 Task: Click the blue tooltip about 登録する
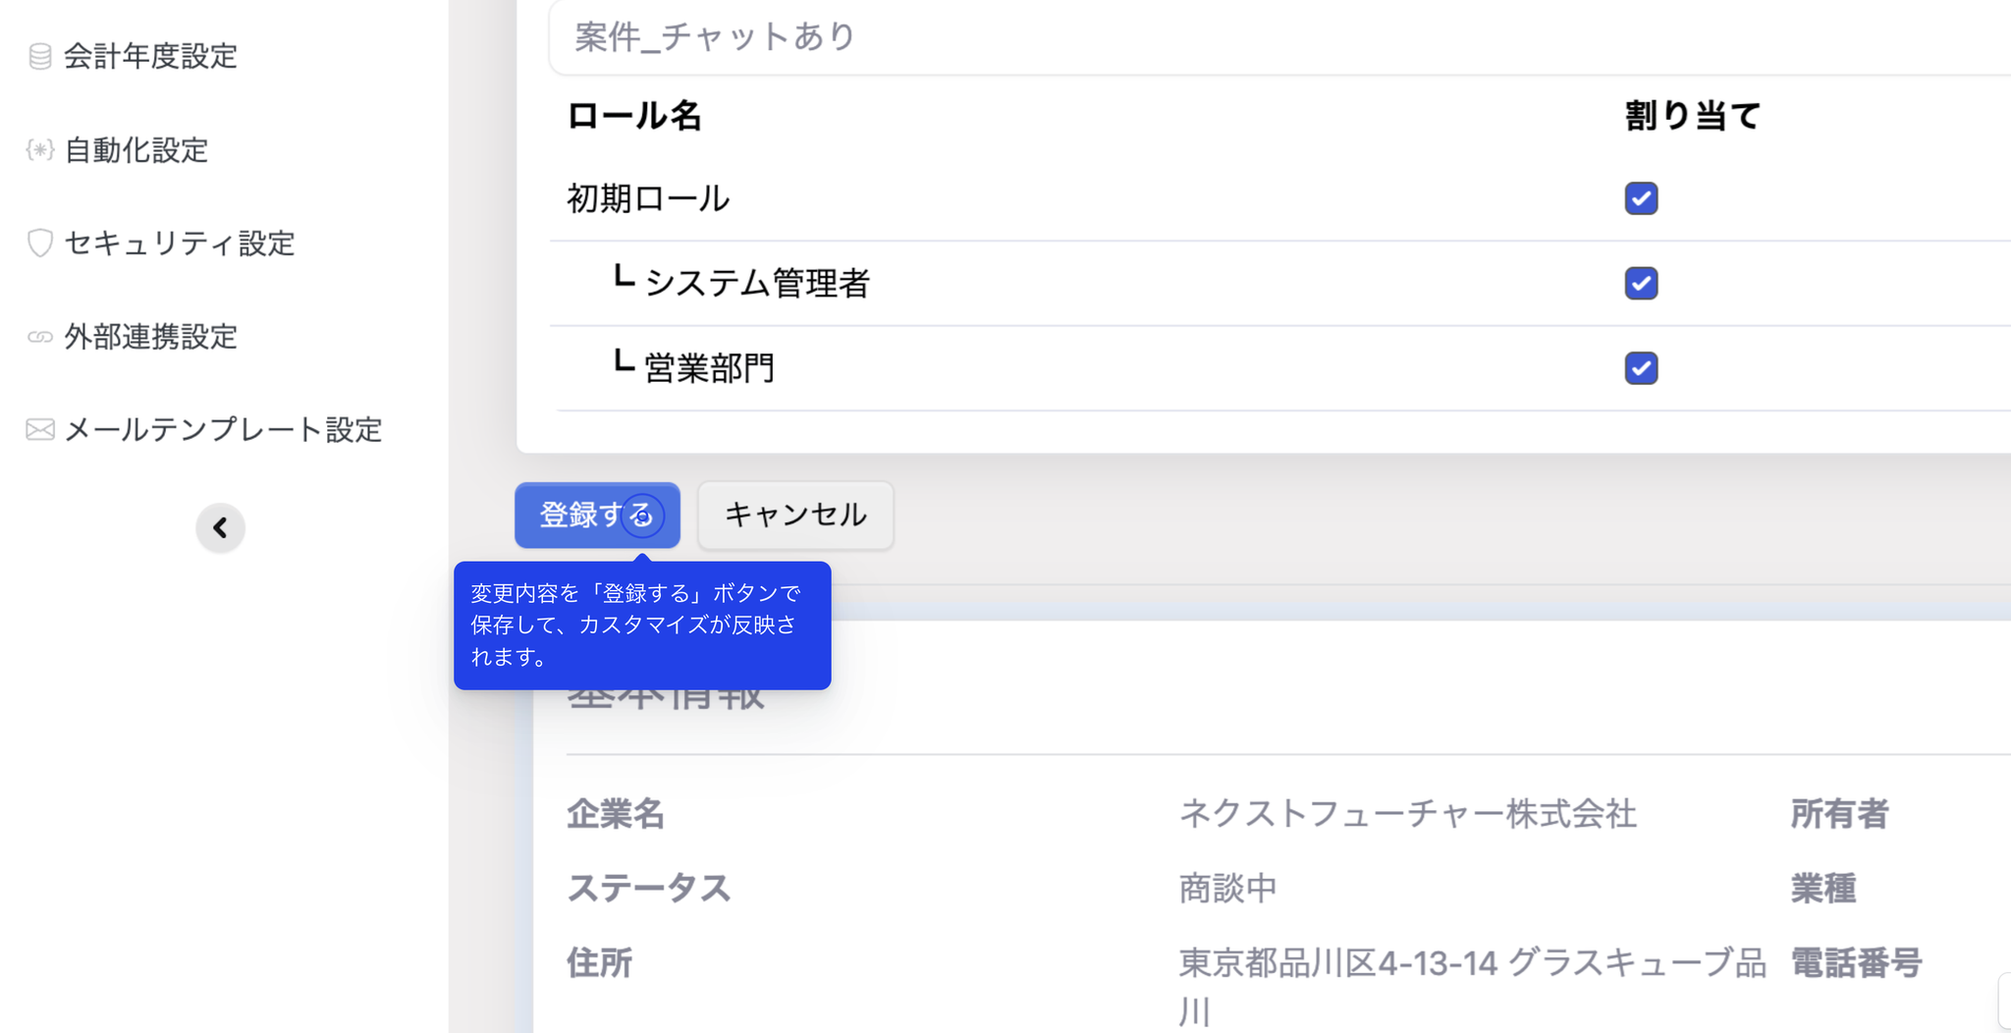pos(642,625)
